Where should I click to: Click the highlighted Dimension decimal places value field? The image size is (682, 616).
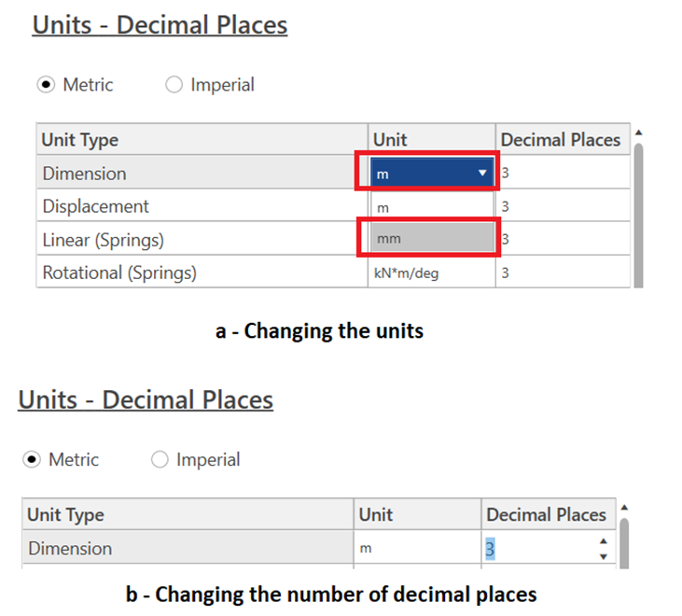[536, 549]
